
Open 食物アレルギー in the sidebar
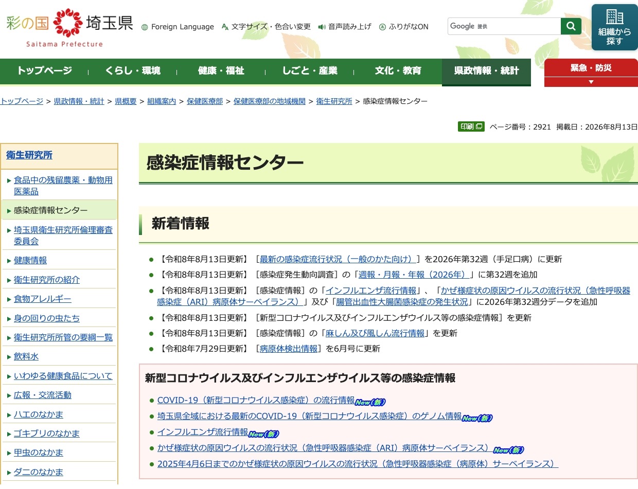[43, 299]
